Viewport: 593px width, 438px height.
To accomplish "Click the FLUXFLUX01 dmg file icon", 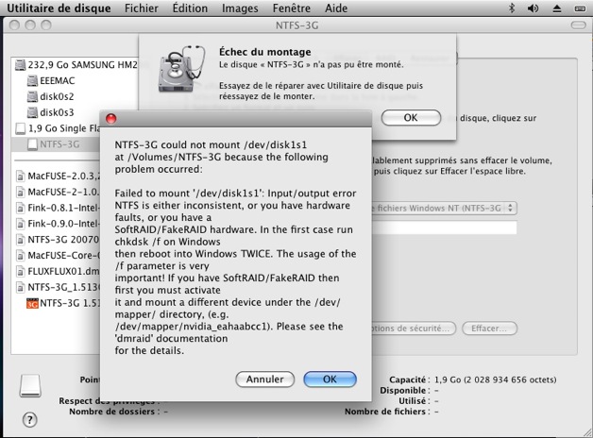I will (x=20, y=271).
